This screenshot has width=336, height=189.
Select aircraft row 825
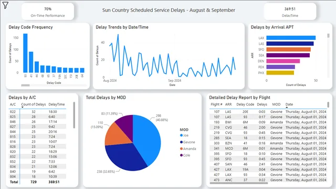(x=37, y=117)
